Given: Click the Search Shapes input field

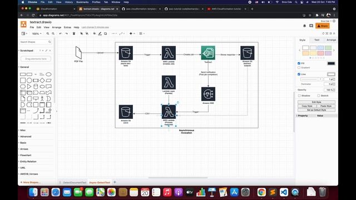Looking at the screenshot, I should tap(36, 42).
